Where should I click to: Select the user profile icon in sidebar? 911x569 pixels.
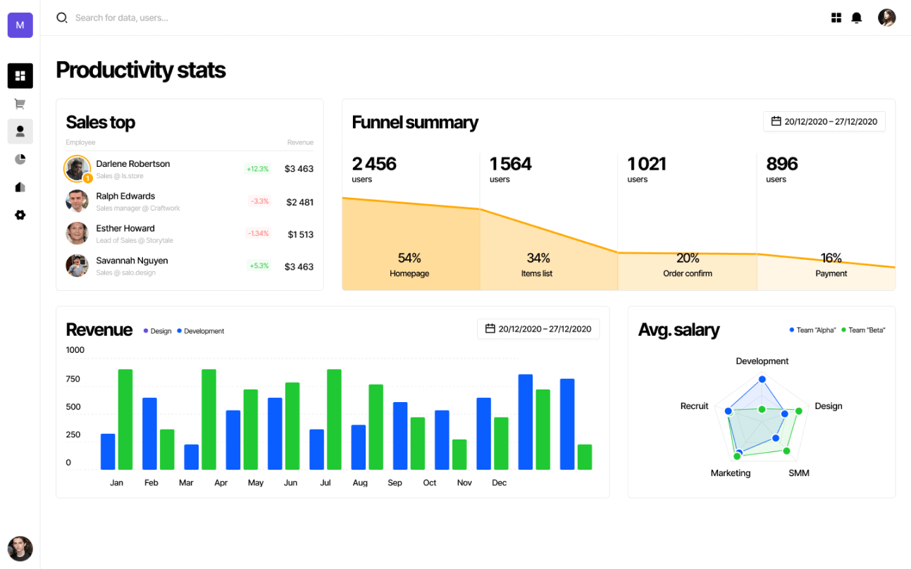click(x=20, y=132)
